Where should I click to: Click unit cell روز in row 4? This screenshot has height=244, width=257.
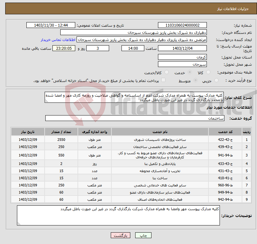click(94, 164)
